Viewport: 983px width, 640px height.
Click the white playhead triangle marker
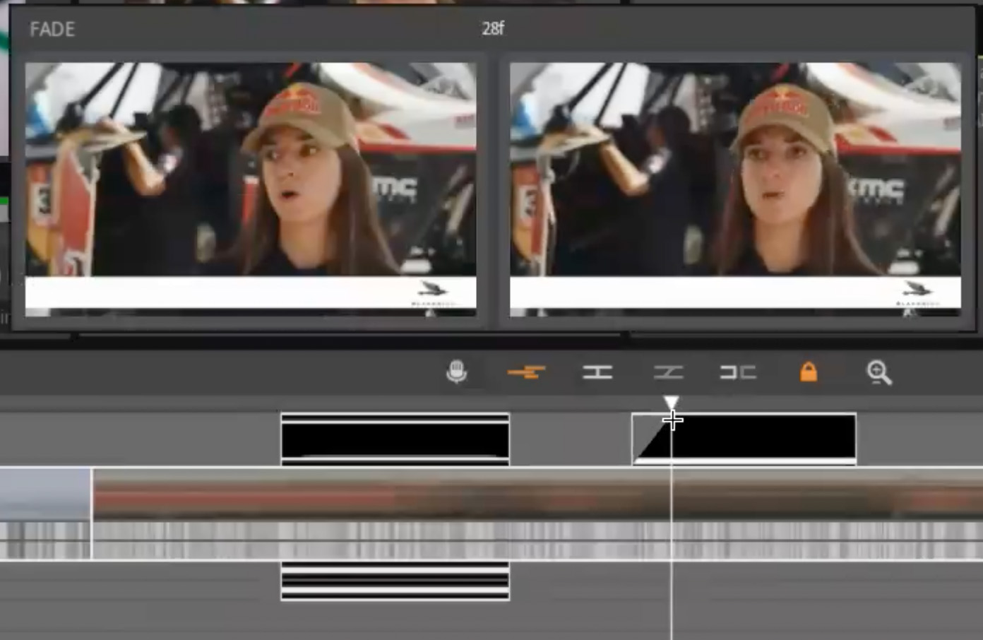click(x=672, y=403)
